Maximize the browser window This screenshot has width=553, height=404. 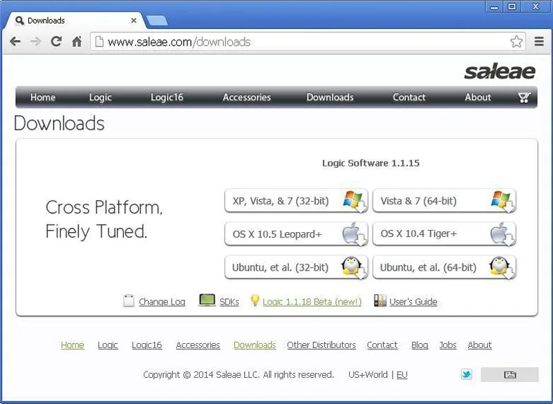[x=512, y=7]
